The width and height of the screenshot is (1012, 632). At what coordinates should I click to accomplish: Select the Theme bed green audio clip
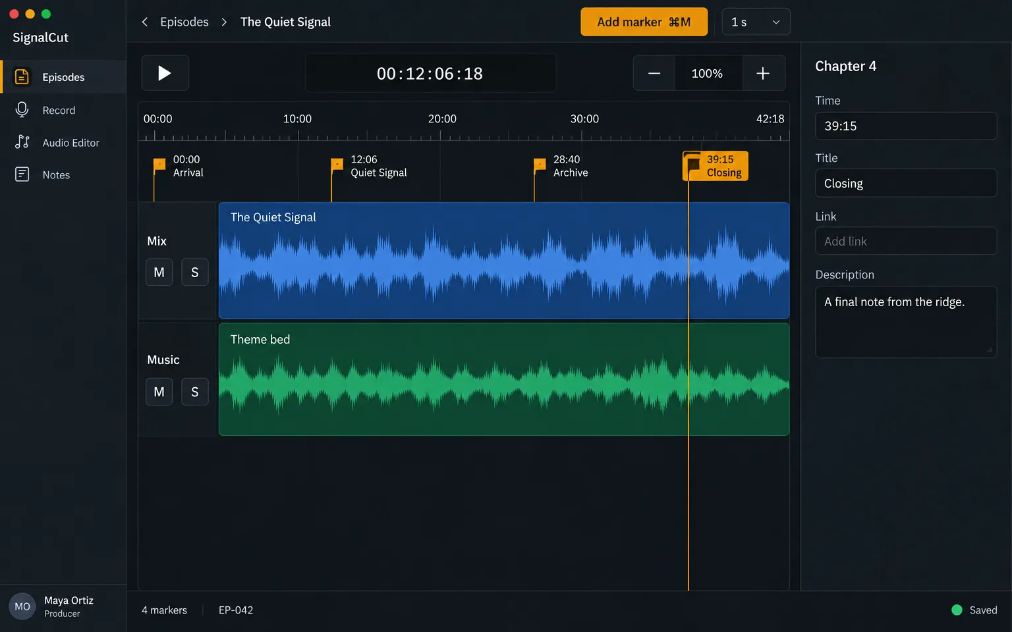[x=504, y=379]
